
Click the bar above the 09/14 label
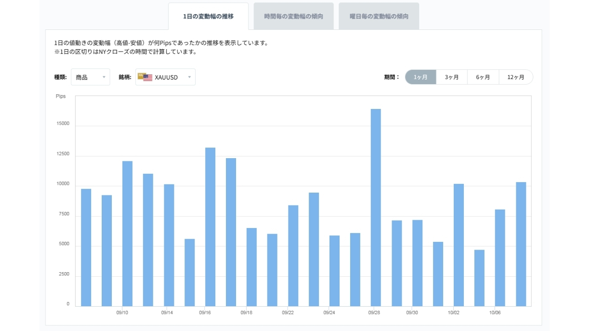click(169, 245)
